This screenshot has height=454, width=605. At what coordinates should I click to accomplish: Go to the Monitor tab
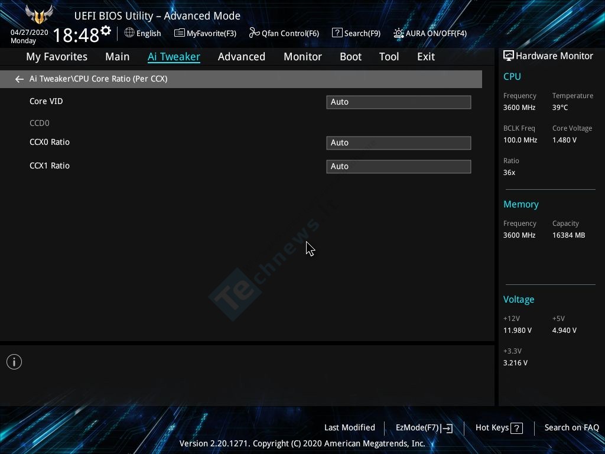(303, 57)
